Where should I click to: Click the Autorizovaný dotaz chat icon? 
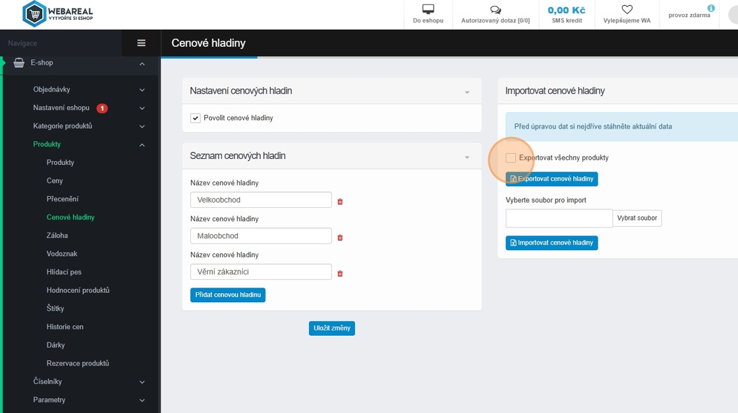[495, 9]
